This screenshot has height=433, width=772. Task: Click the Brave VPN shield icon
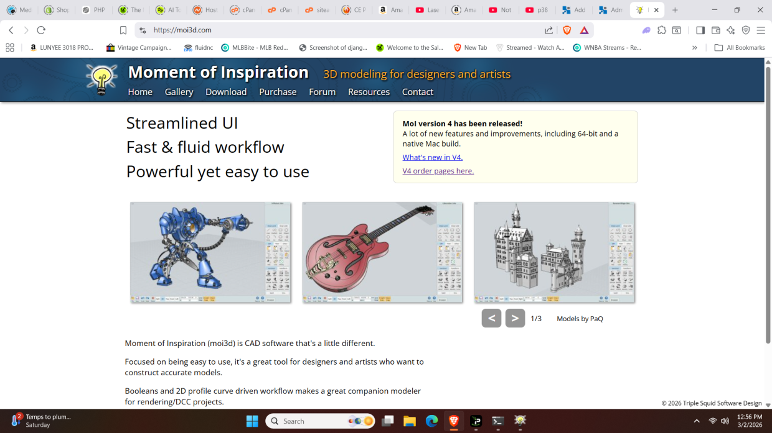(x=746, y=29)
